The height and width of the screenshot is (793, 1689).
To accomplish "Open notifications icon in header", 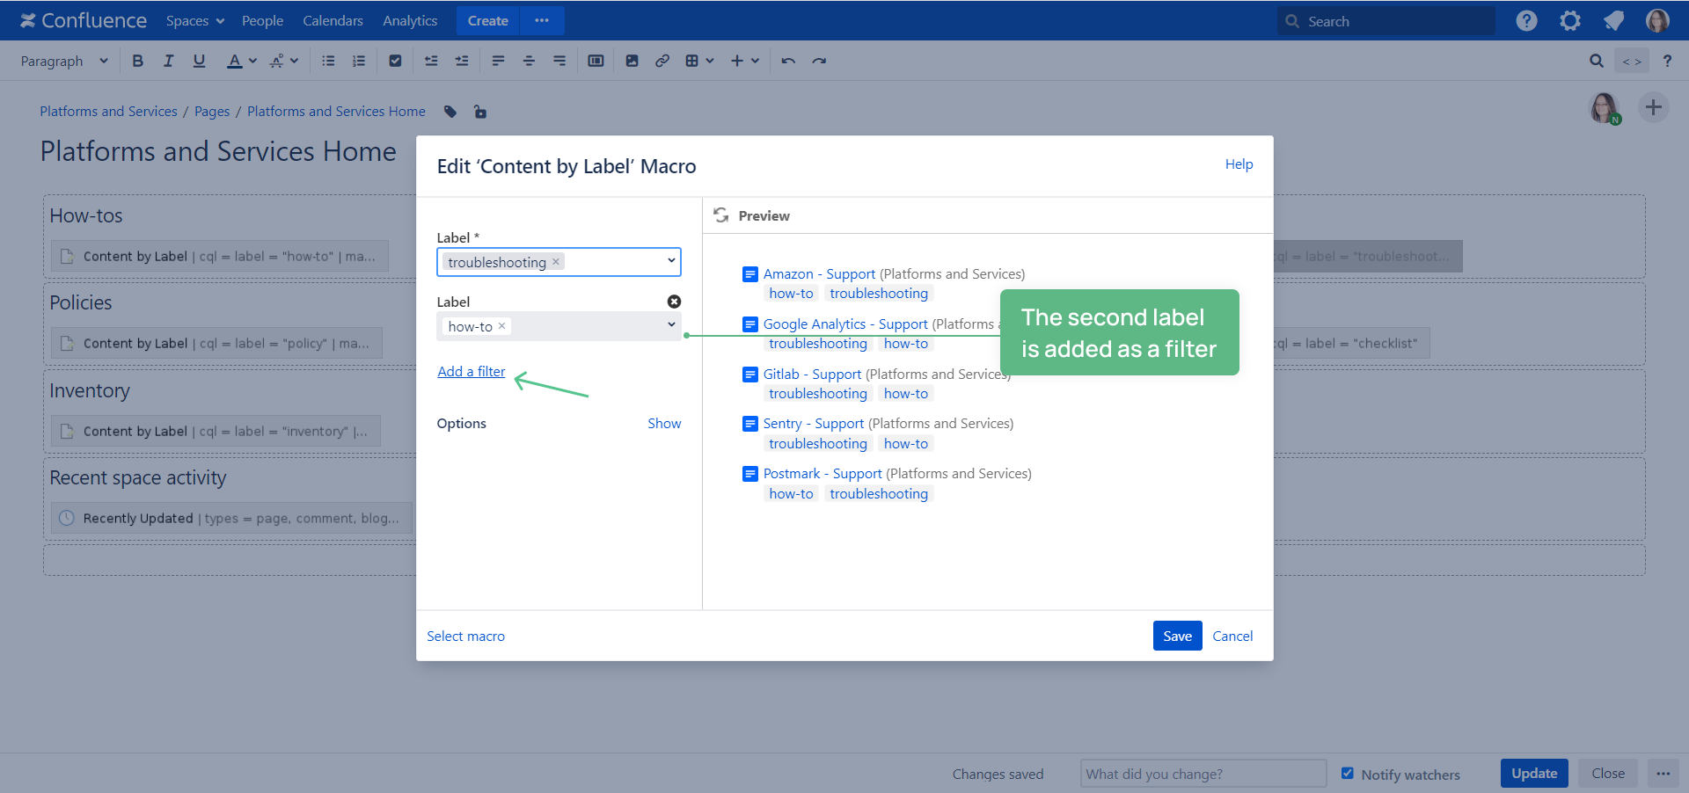I will [1613, 20].
